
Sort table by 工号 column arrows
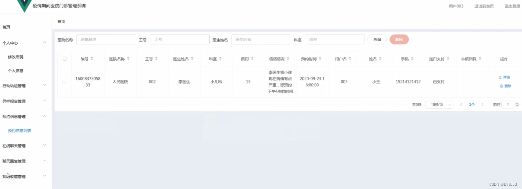156,59
